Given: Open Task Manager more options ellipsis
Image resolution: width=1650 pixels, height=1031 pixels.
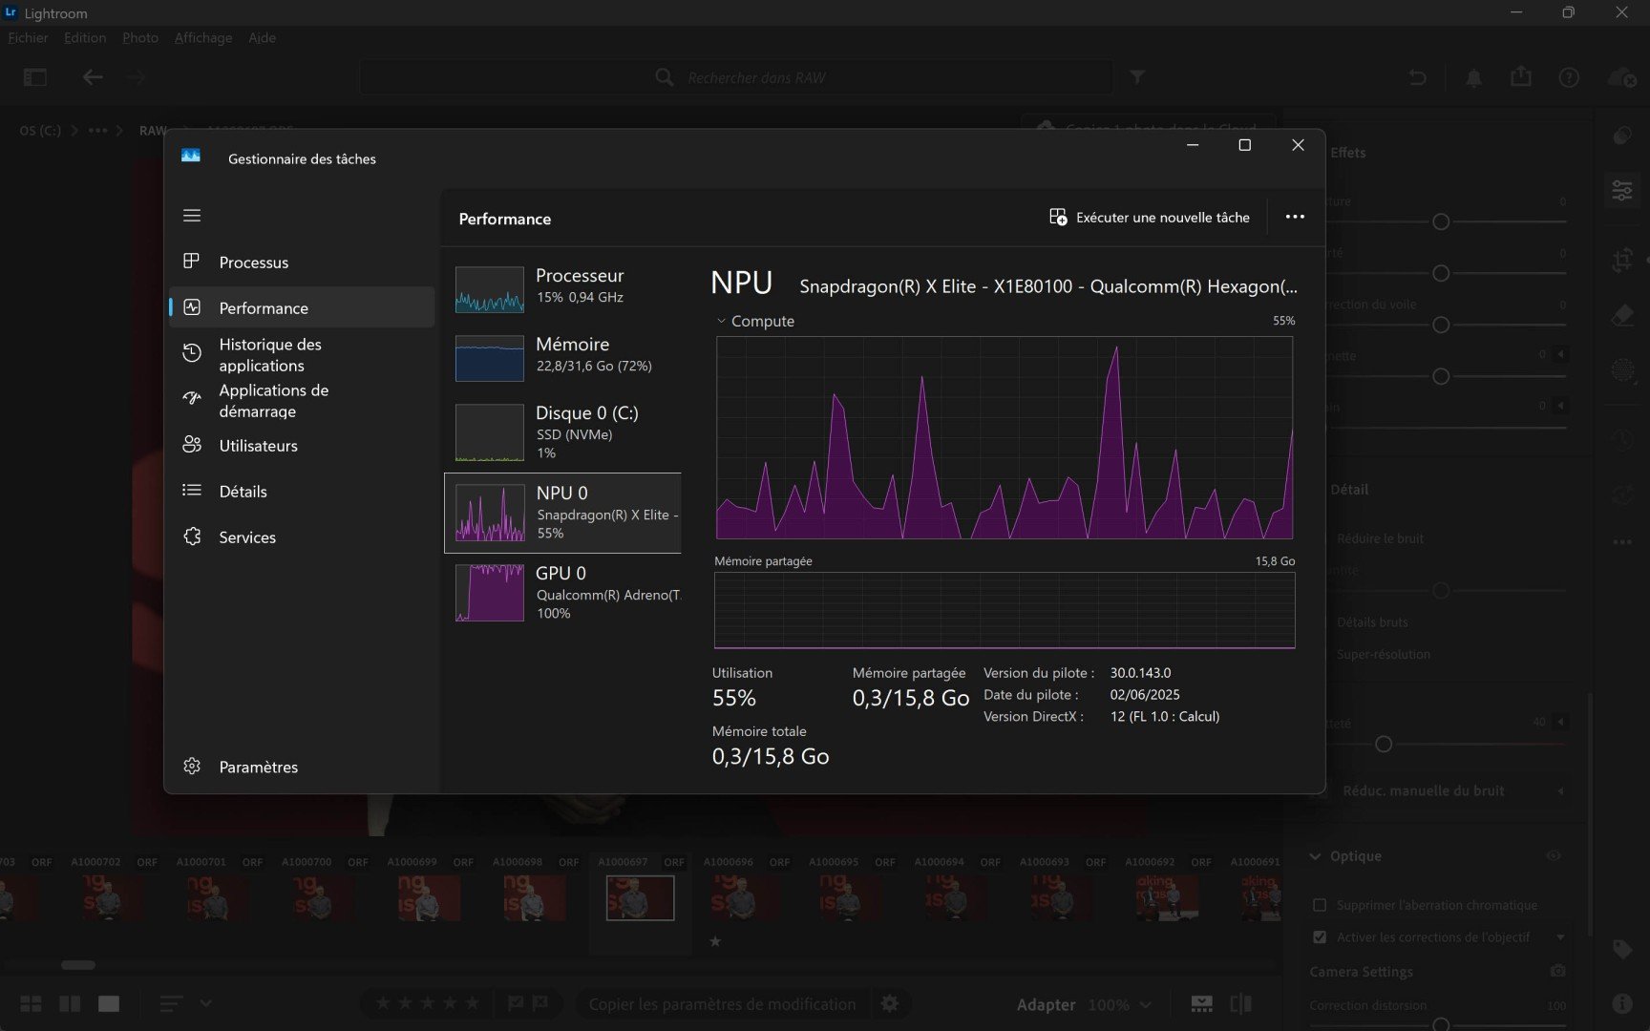Looking at the screenshot, I should [1295, 217].
